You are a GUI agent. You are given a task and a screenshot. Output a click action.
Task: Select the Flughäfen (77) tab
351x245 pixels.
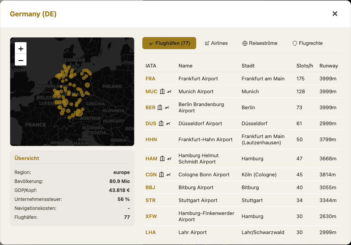169,43
